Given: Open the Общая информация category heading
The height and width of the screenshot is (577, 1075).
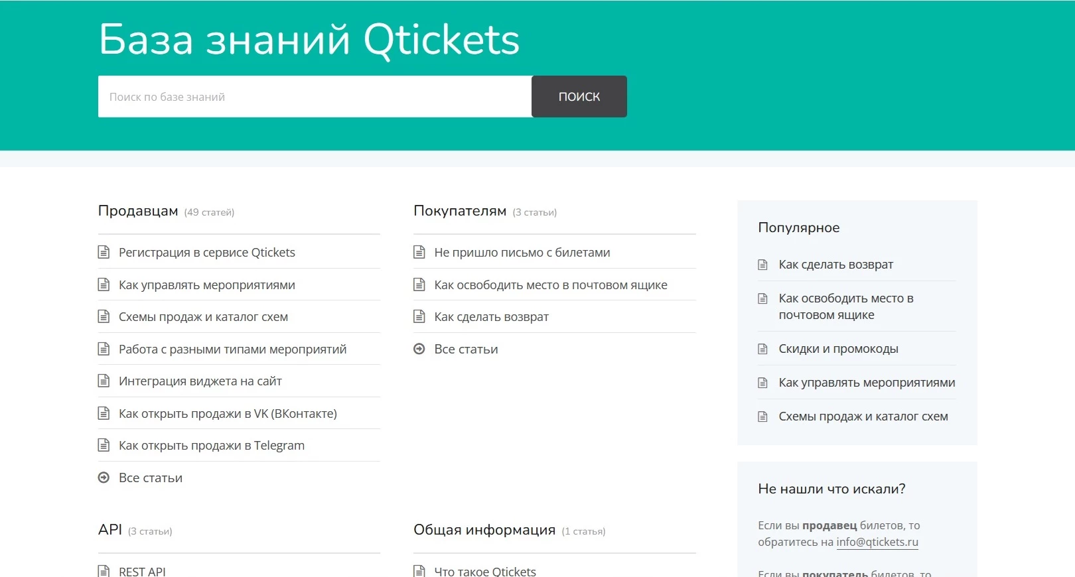Looking at the screenshot, I should pos(484,529).
